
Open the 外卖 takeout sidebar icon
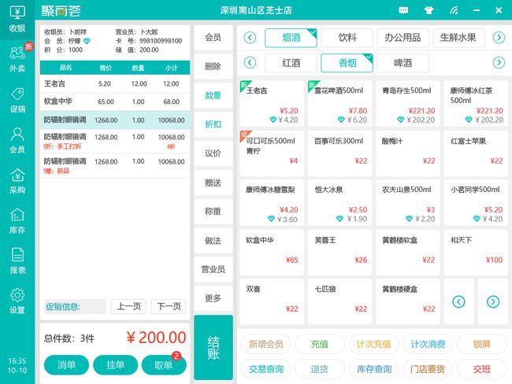17,58
